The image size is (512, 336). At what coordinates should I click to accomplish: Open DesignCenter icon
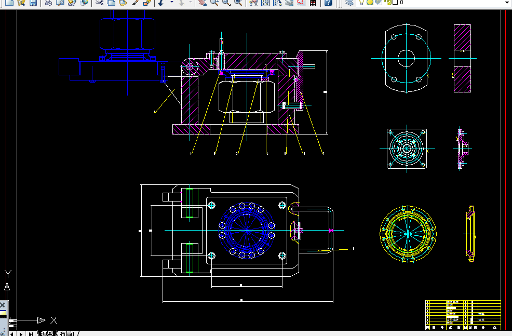pos(265,3)
